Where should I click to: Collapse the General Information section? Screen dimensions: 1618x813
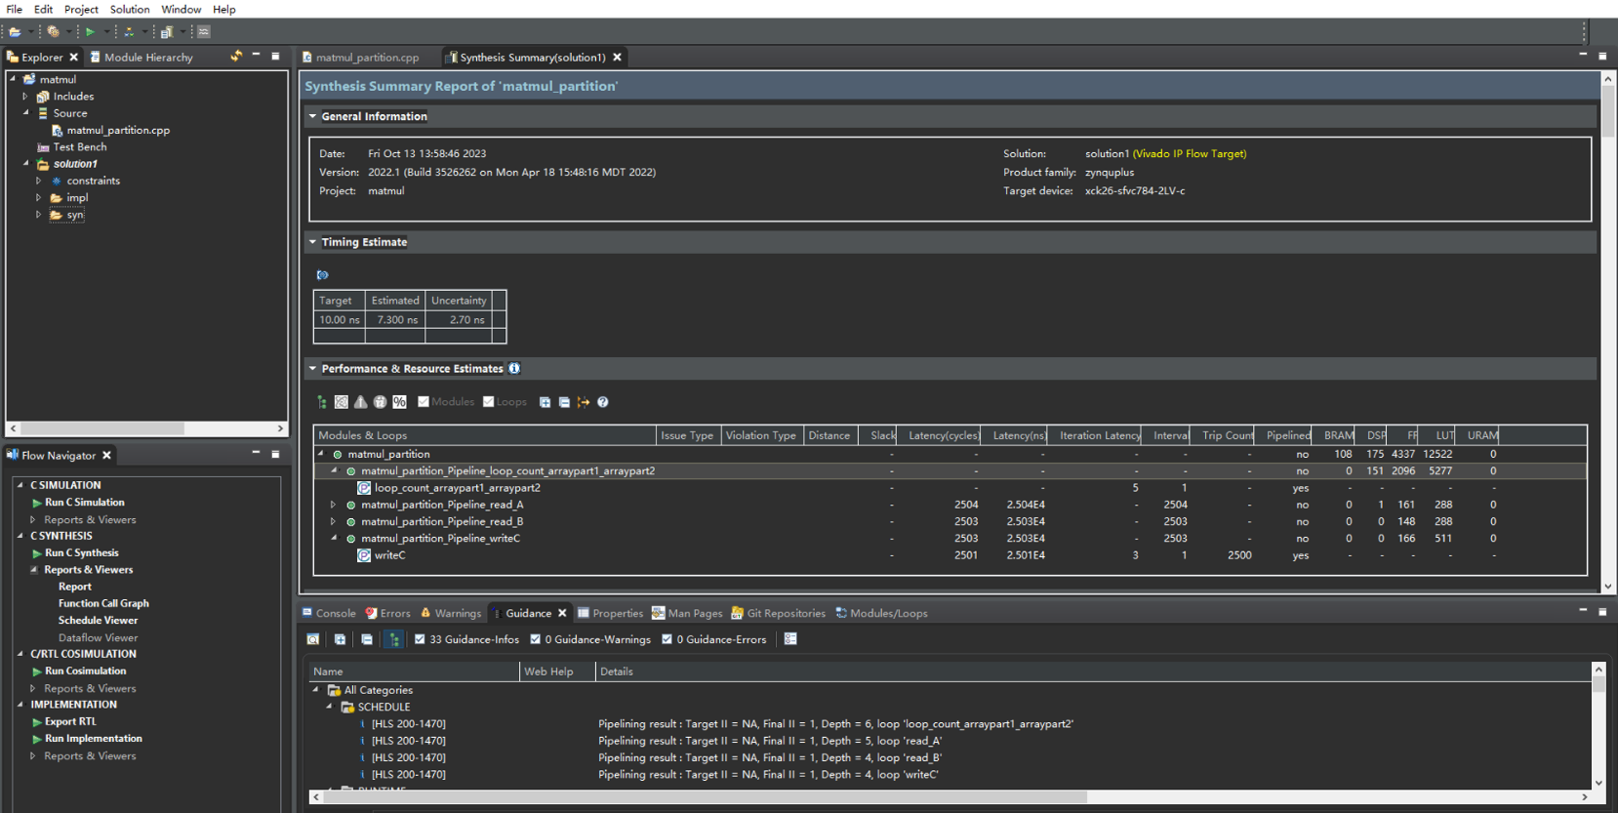pyautogui.click(x=313, y=116)
